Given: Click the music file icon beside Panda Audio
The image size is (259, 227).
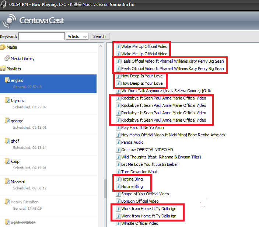Looking at the screenshot, I should [x=118, y=142].
